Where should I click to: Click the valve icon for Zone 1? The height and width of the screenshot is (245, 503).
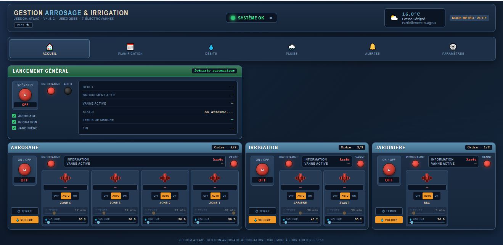(215, 178)
